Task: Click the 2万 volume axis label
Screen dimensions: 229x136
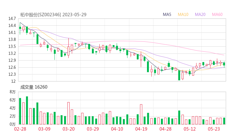Action: (x=13, y=116)
